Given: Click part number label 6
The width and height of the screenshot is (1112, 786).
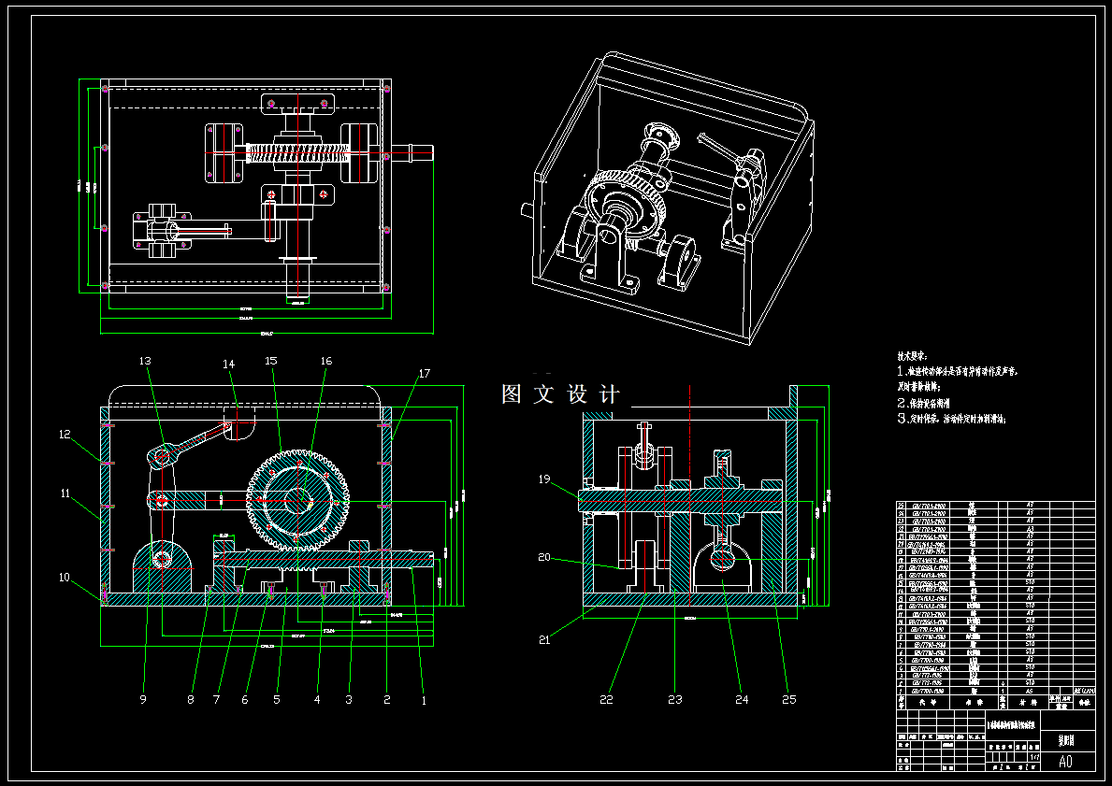Looking at the screenshot, I should point(245,699).
